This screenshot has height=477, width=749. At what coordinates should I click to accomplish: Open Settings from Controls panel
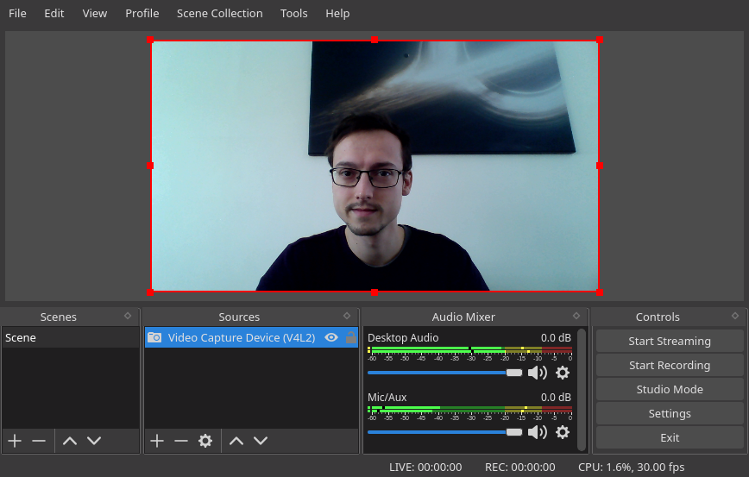(x=670, y=413)
